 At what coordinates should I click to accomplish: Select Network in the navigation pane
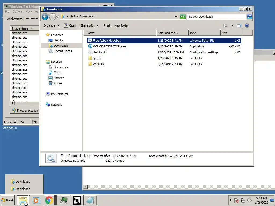pos(56,105)
